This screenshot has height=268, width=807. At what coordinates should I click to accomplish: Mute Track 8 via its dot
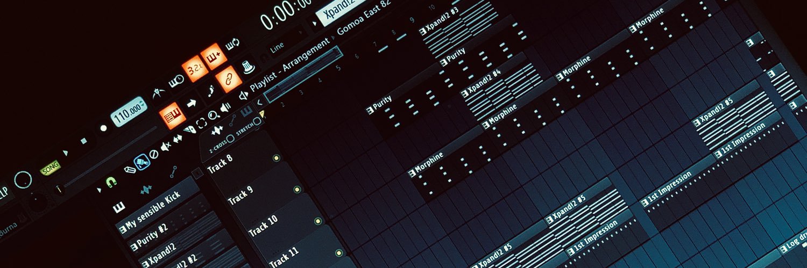click(277, 158)
